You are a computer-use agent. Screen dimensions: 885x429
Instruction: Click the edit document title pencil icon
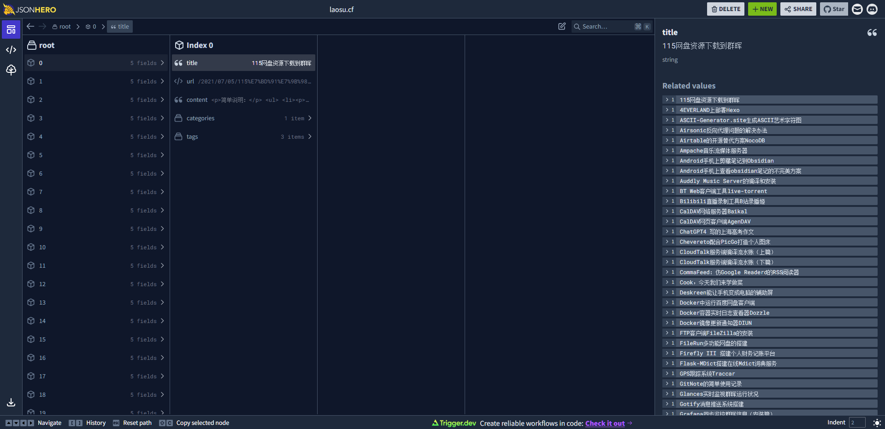coord(562,26)
